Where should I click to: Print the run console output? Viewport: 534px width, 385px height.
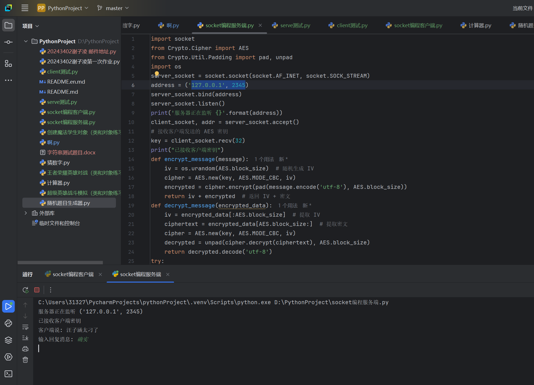pyautogui.click(x=25, y=349)
